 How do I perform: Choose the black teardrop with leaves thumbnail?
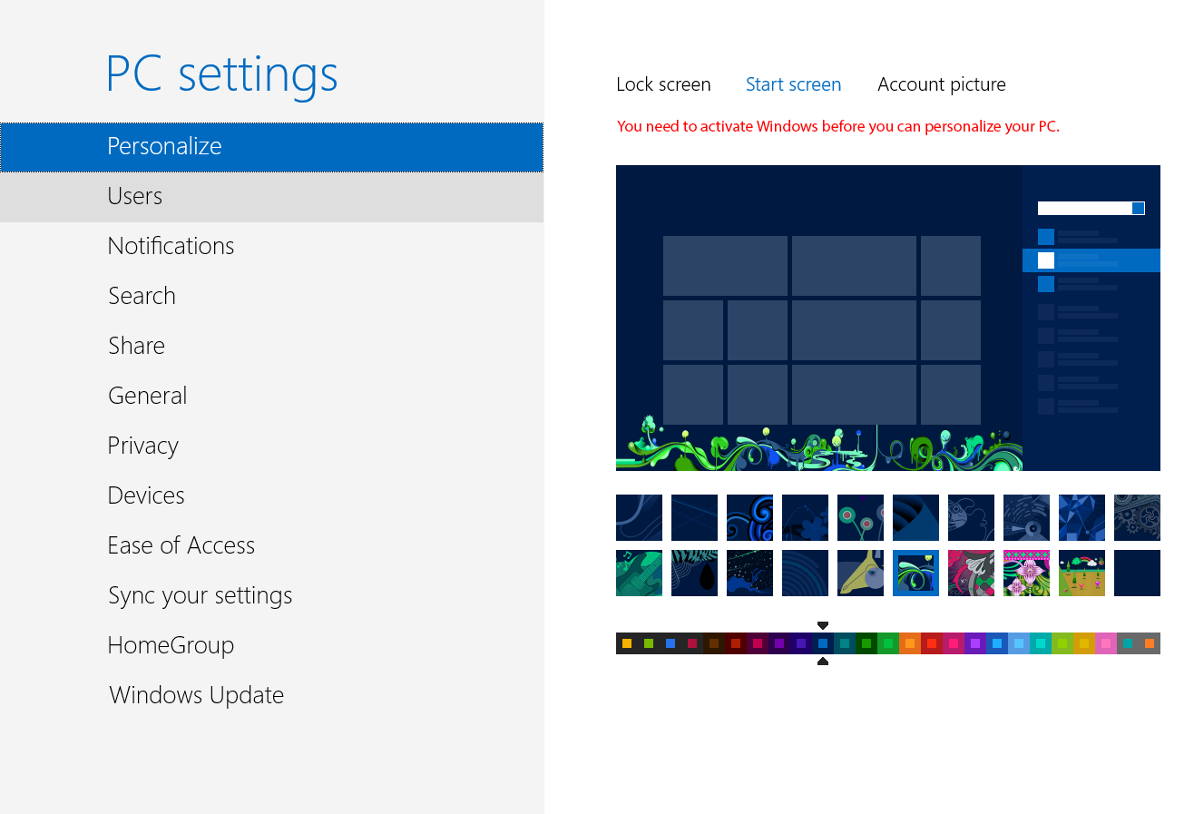coord(694,573)
